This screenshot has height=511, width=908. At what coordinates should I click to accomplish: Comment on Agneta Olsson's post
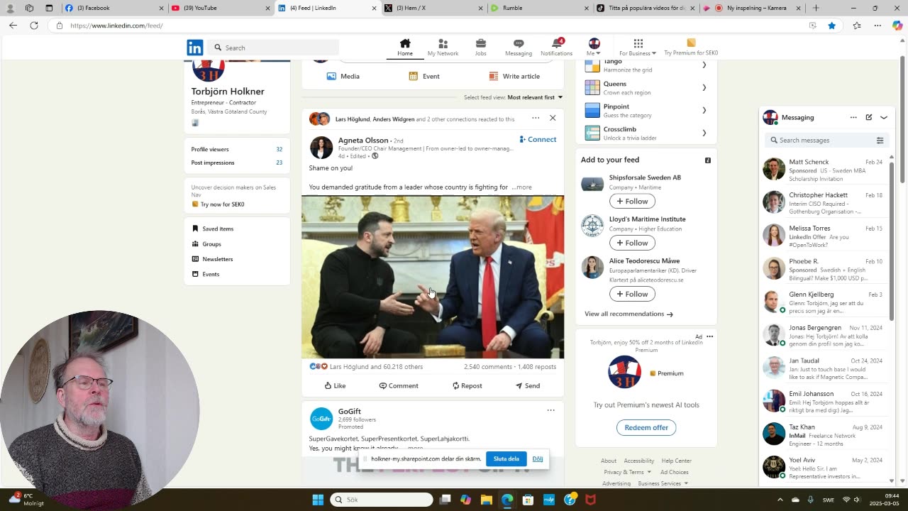[x=399, y=385]
